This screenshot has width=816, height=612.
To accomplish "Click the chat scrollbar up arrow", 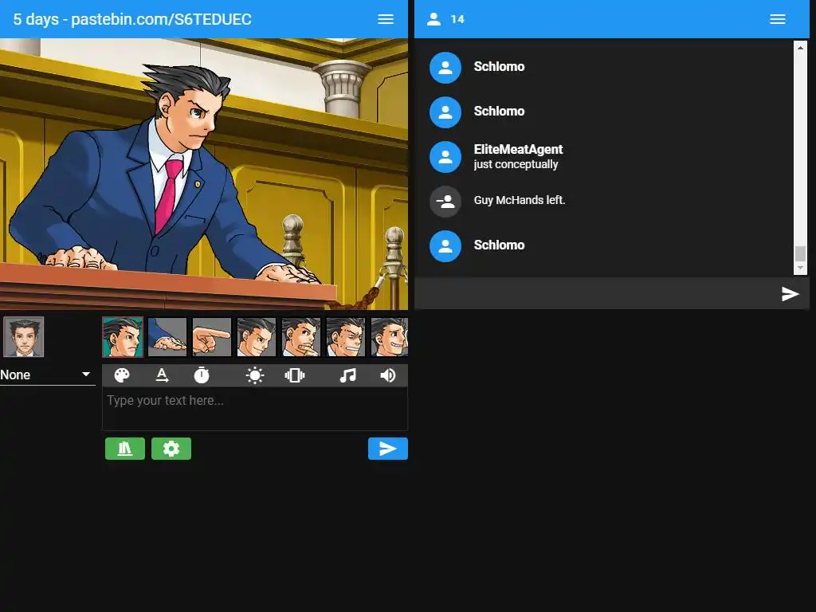I will [x=800, y=47].
